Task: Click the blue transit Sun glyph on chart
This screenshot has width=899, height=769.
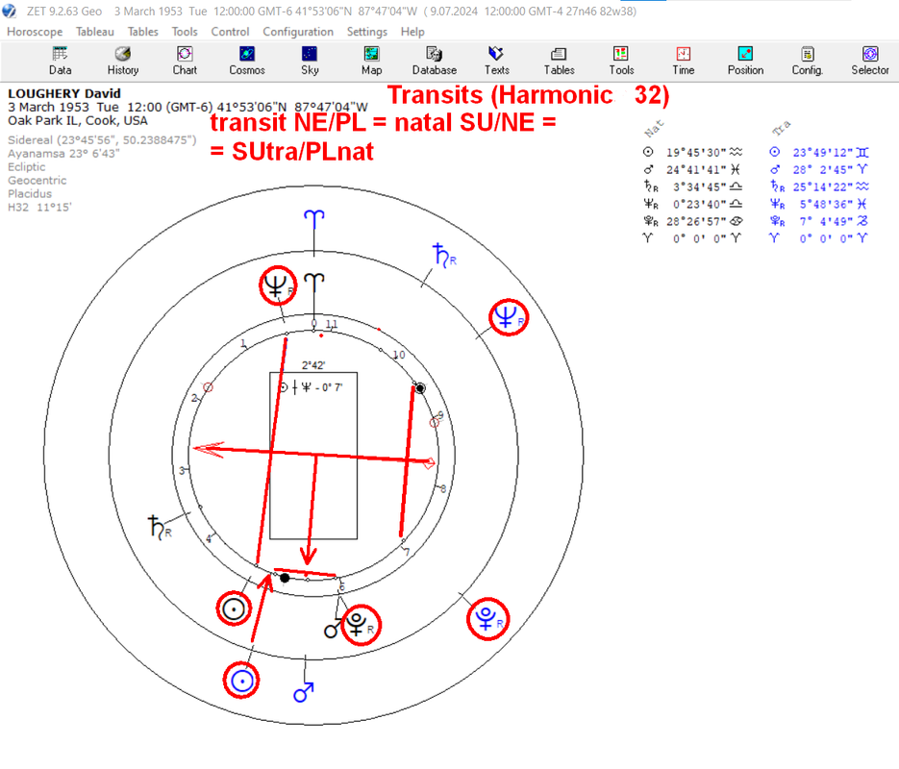Action: click(241, 681)
